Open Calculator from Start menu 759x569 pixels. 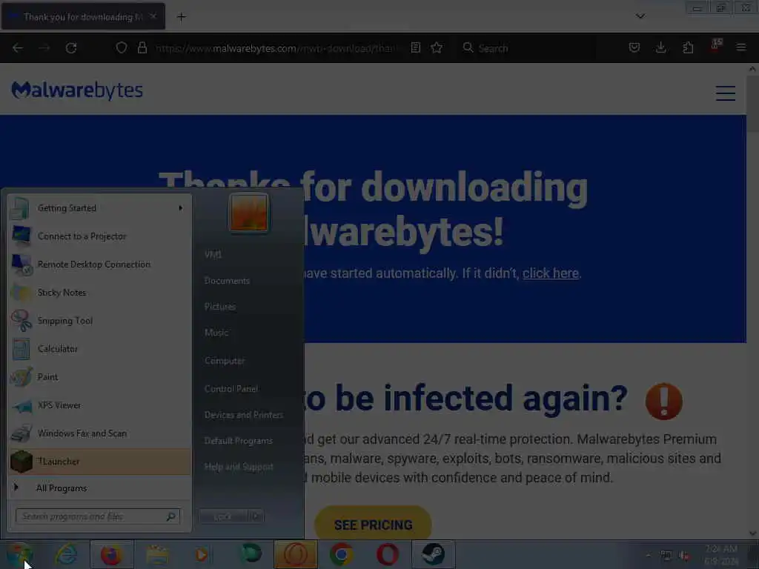tap(100, 349)
